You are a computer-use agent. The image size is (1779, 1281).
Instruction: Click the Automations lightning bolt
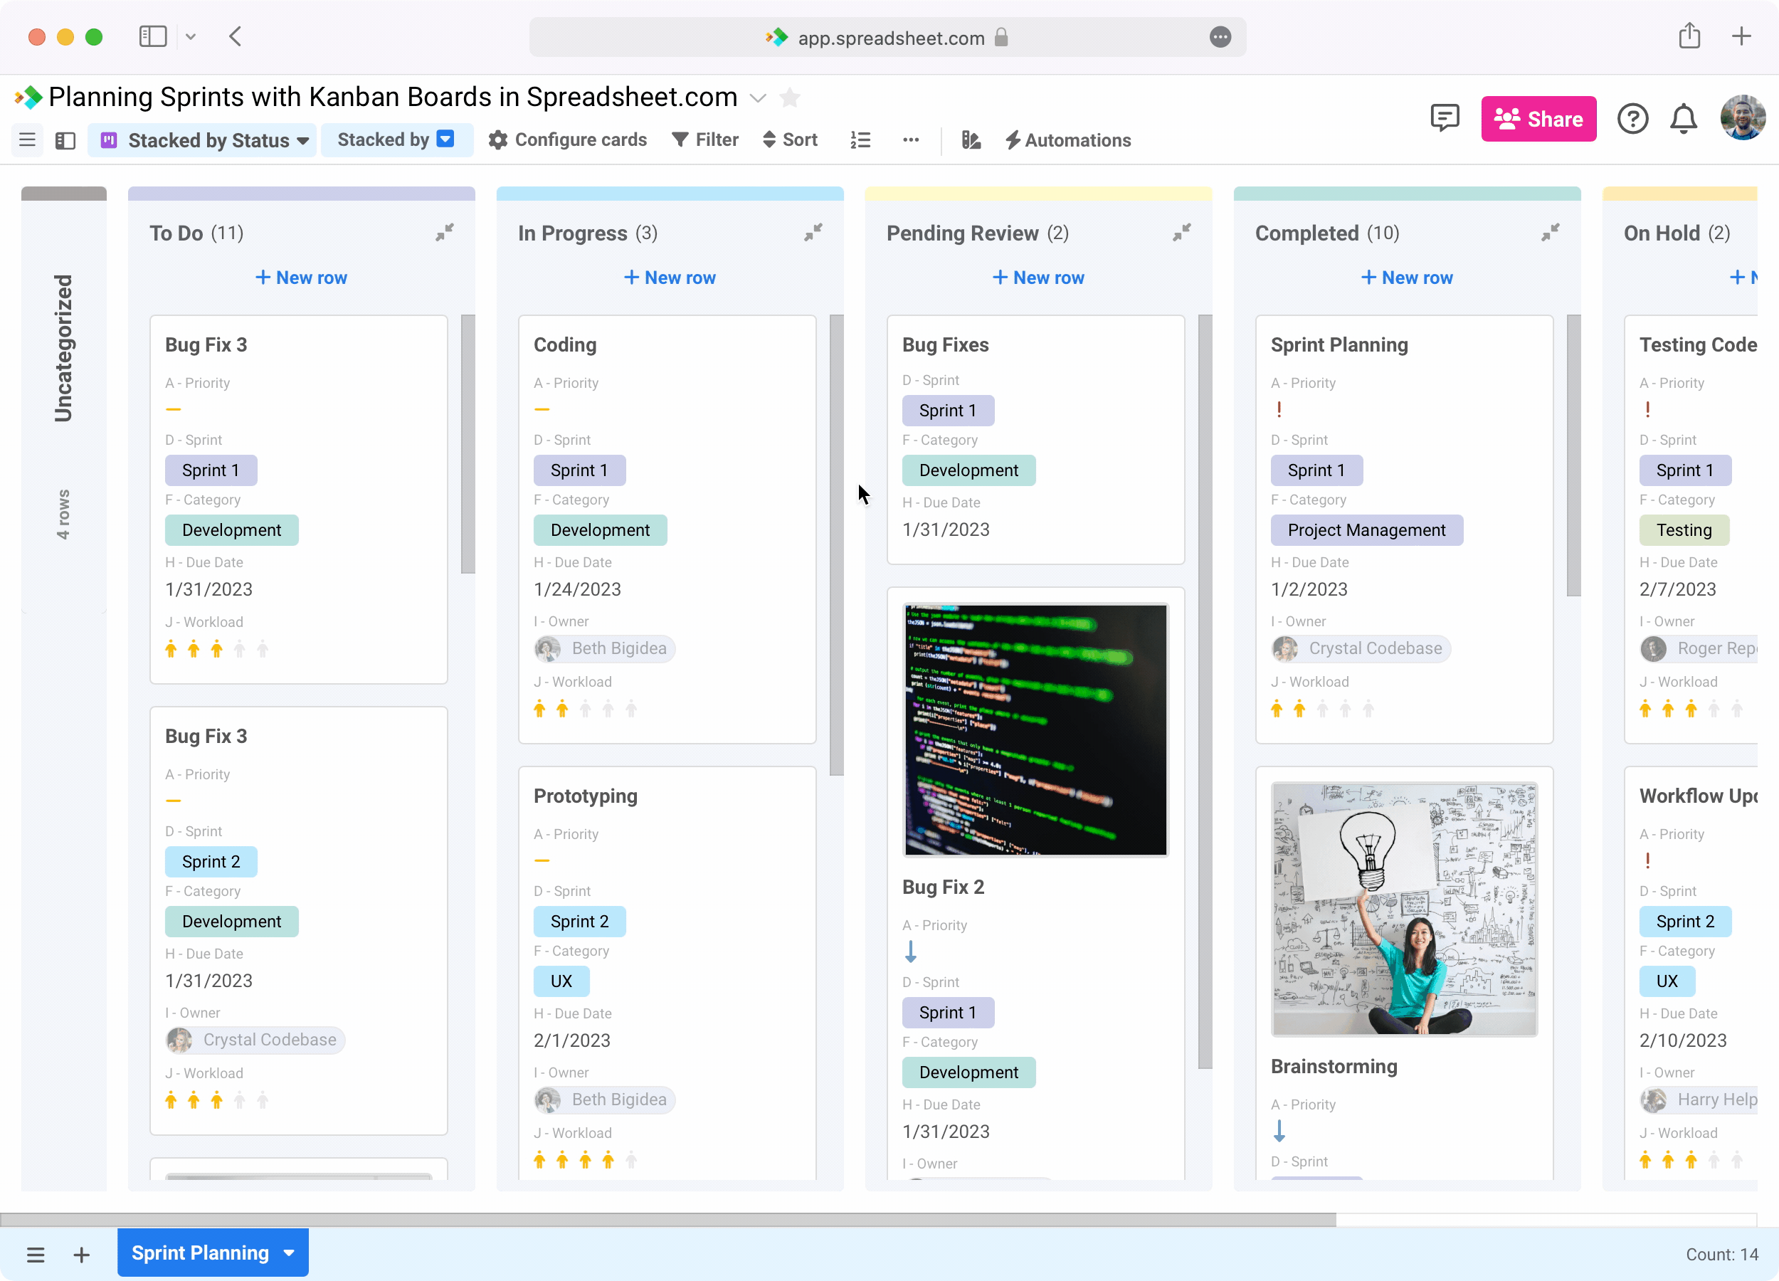pos(1013,139)
